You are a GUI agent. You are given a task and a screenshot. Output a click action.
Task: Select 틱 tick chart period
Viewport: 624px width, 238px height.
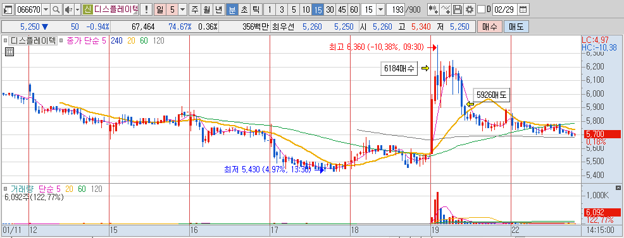[x=256, y=9]
